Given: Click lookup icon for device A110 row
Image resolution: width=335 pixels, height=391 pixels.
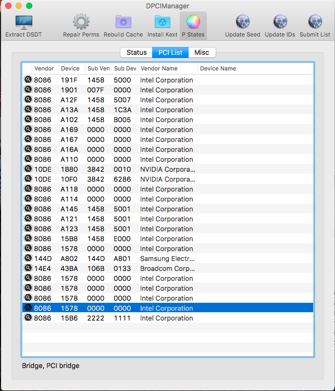Looking at the screenshot, I should pyautogui.click(x=28, y=159).
